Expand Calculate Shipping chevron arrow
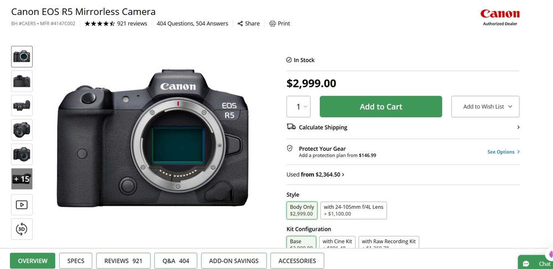This screenshot has width=553, height=269. 518,127
